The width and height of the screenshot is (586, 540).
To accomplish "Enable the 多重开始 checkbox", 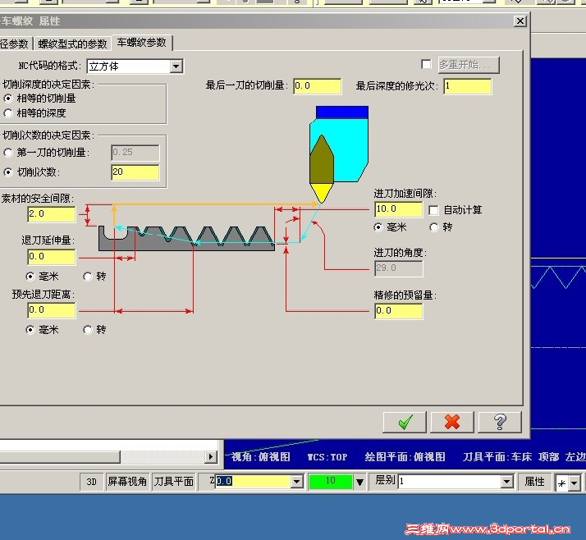I will coord(426,64).
